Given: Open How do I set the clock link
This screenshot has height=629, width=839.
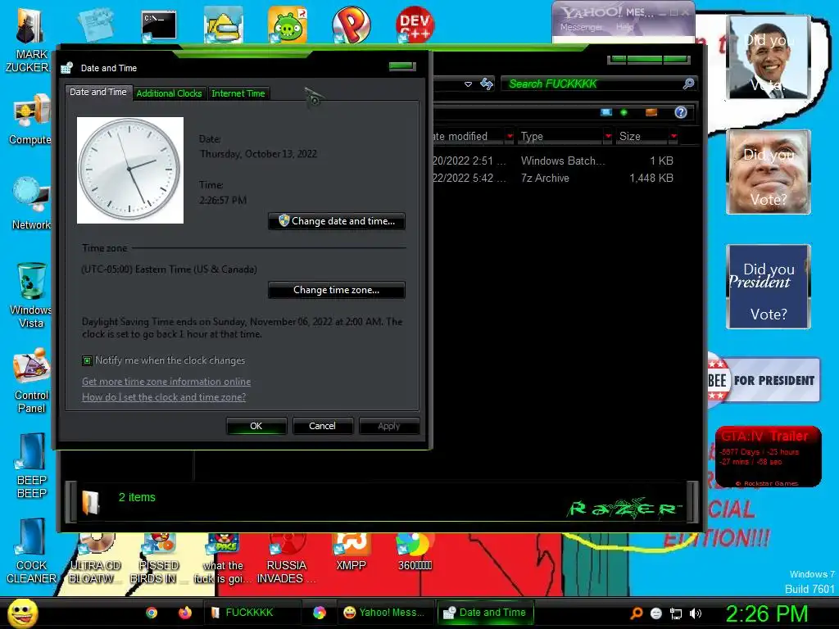Looking at the screenshot, I should pos(164,397).
